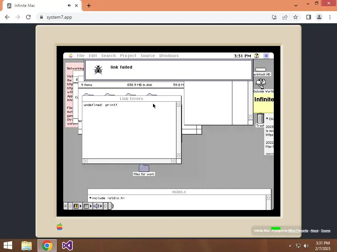Click the '9 items' Finder header text
The image size is (337, 252).
click(87, 85)
